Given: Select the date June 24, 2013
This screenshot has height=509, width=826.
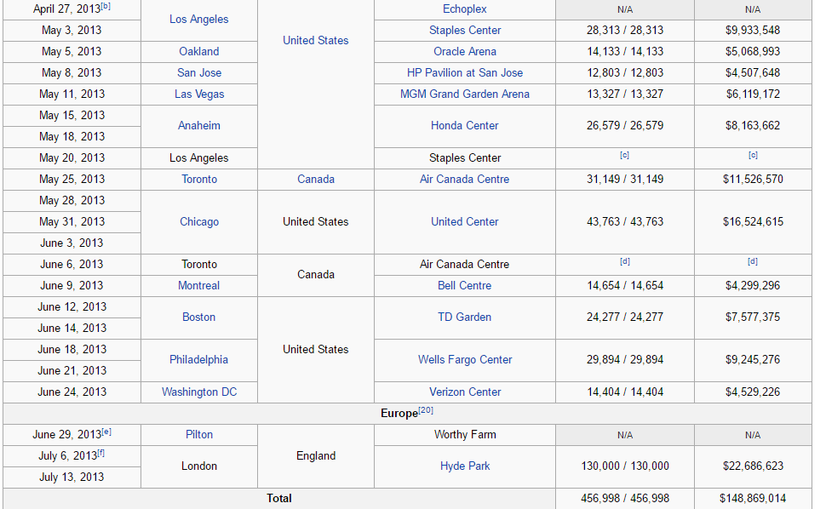Looking at the screenshot, I should (x=72, y=392).
